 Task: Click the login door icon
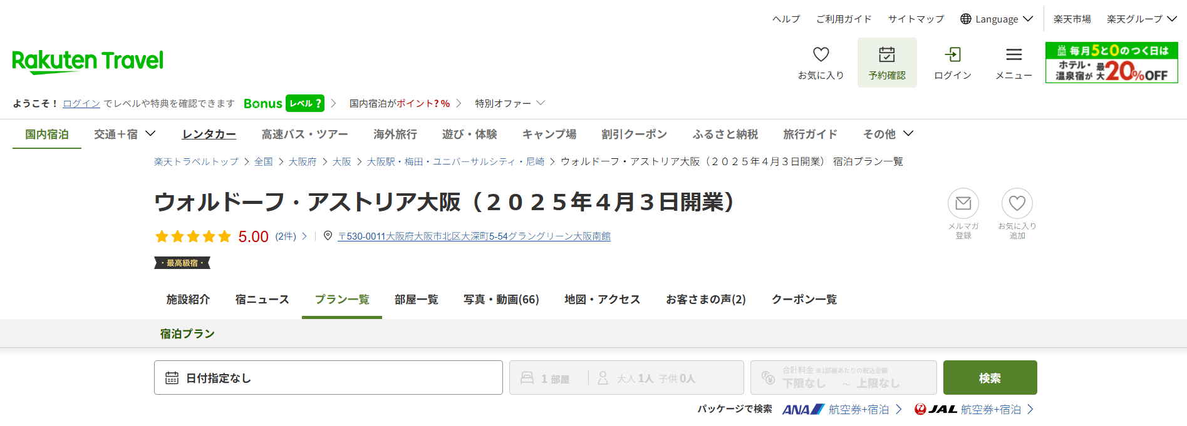click(952, 56)
